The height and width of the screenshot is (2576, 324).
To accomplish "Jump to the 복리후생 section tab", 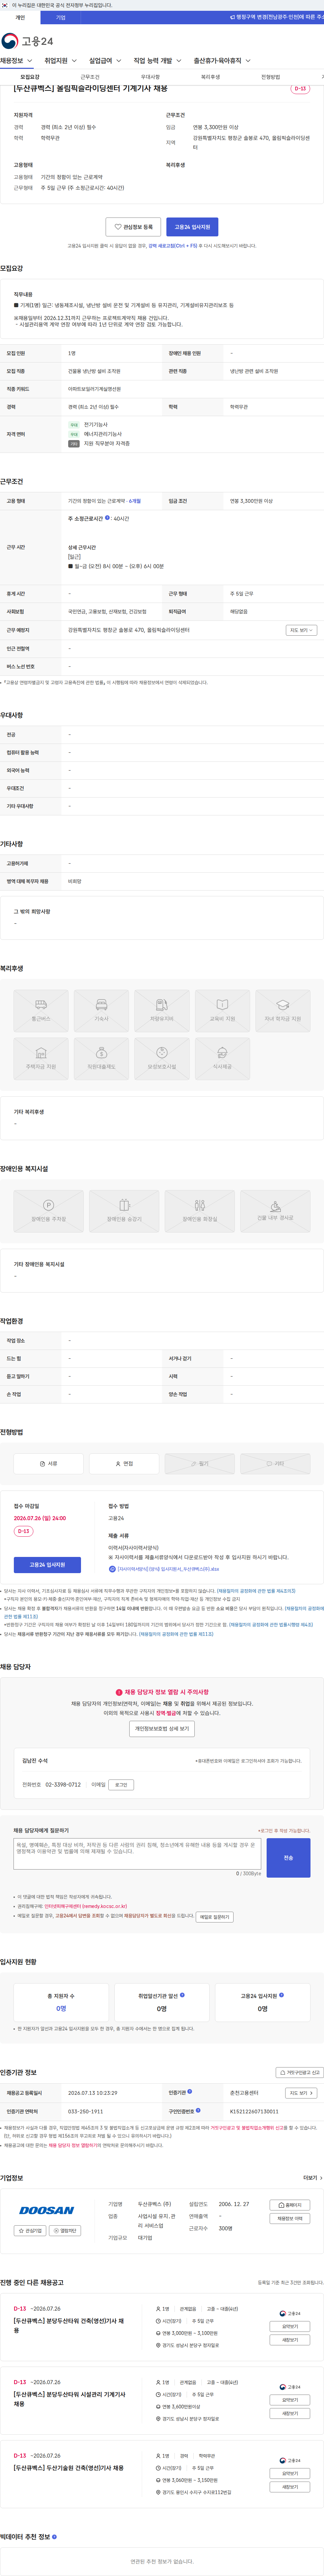I will [x=210, y=77].
